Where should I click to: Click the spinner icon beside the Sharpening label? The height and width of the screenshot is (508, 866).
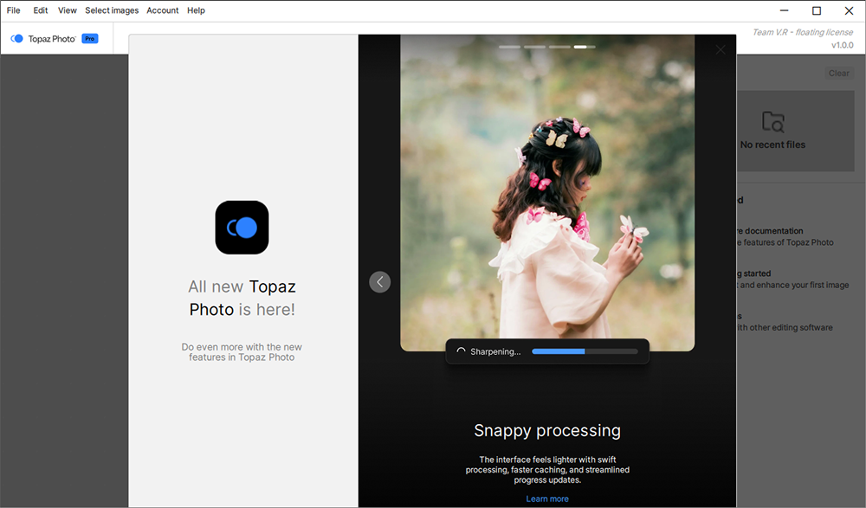point(461,350)
